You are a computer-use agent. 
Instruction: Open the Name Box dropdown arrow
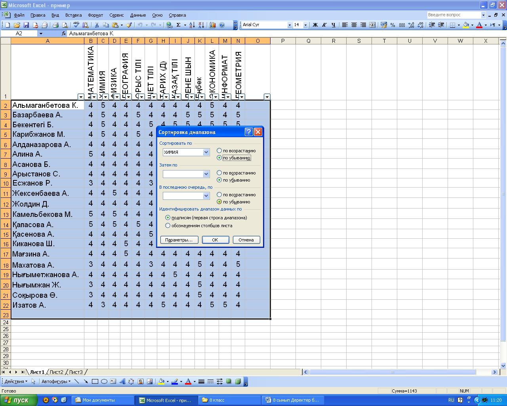tap(40, 34)
